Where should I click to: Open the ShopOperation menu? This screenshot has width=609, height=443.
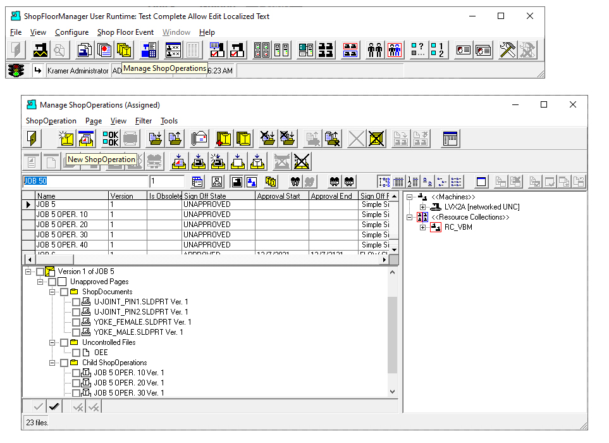point(51,121)
